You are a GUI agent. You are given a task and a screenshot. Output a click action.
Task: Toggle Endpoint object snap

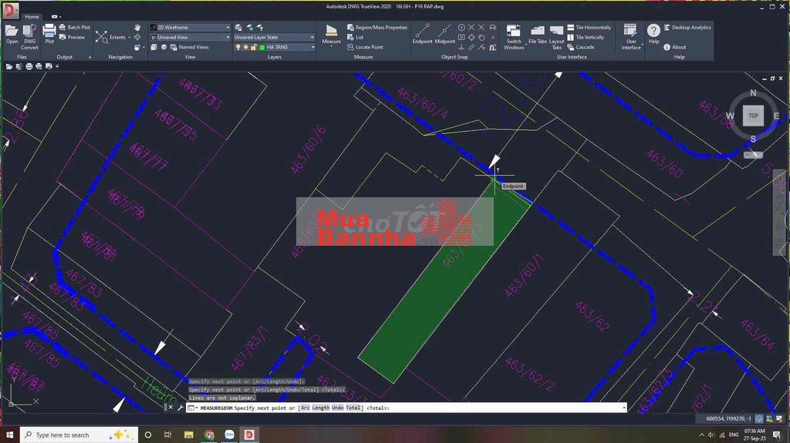pyautogui.click(x=422, y=34)
